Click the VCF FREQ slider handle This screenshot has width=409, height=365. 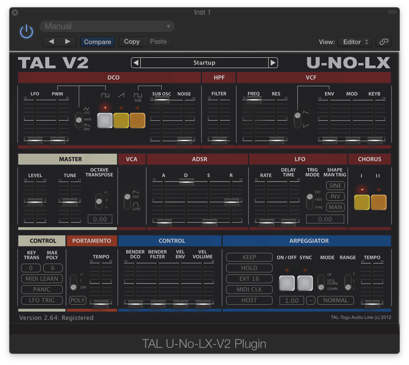[254, 99]
